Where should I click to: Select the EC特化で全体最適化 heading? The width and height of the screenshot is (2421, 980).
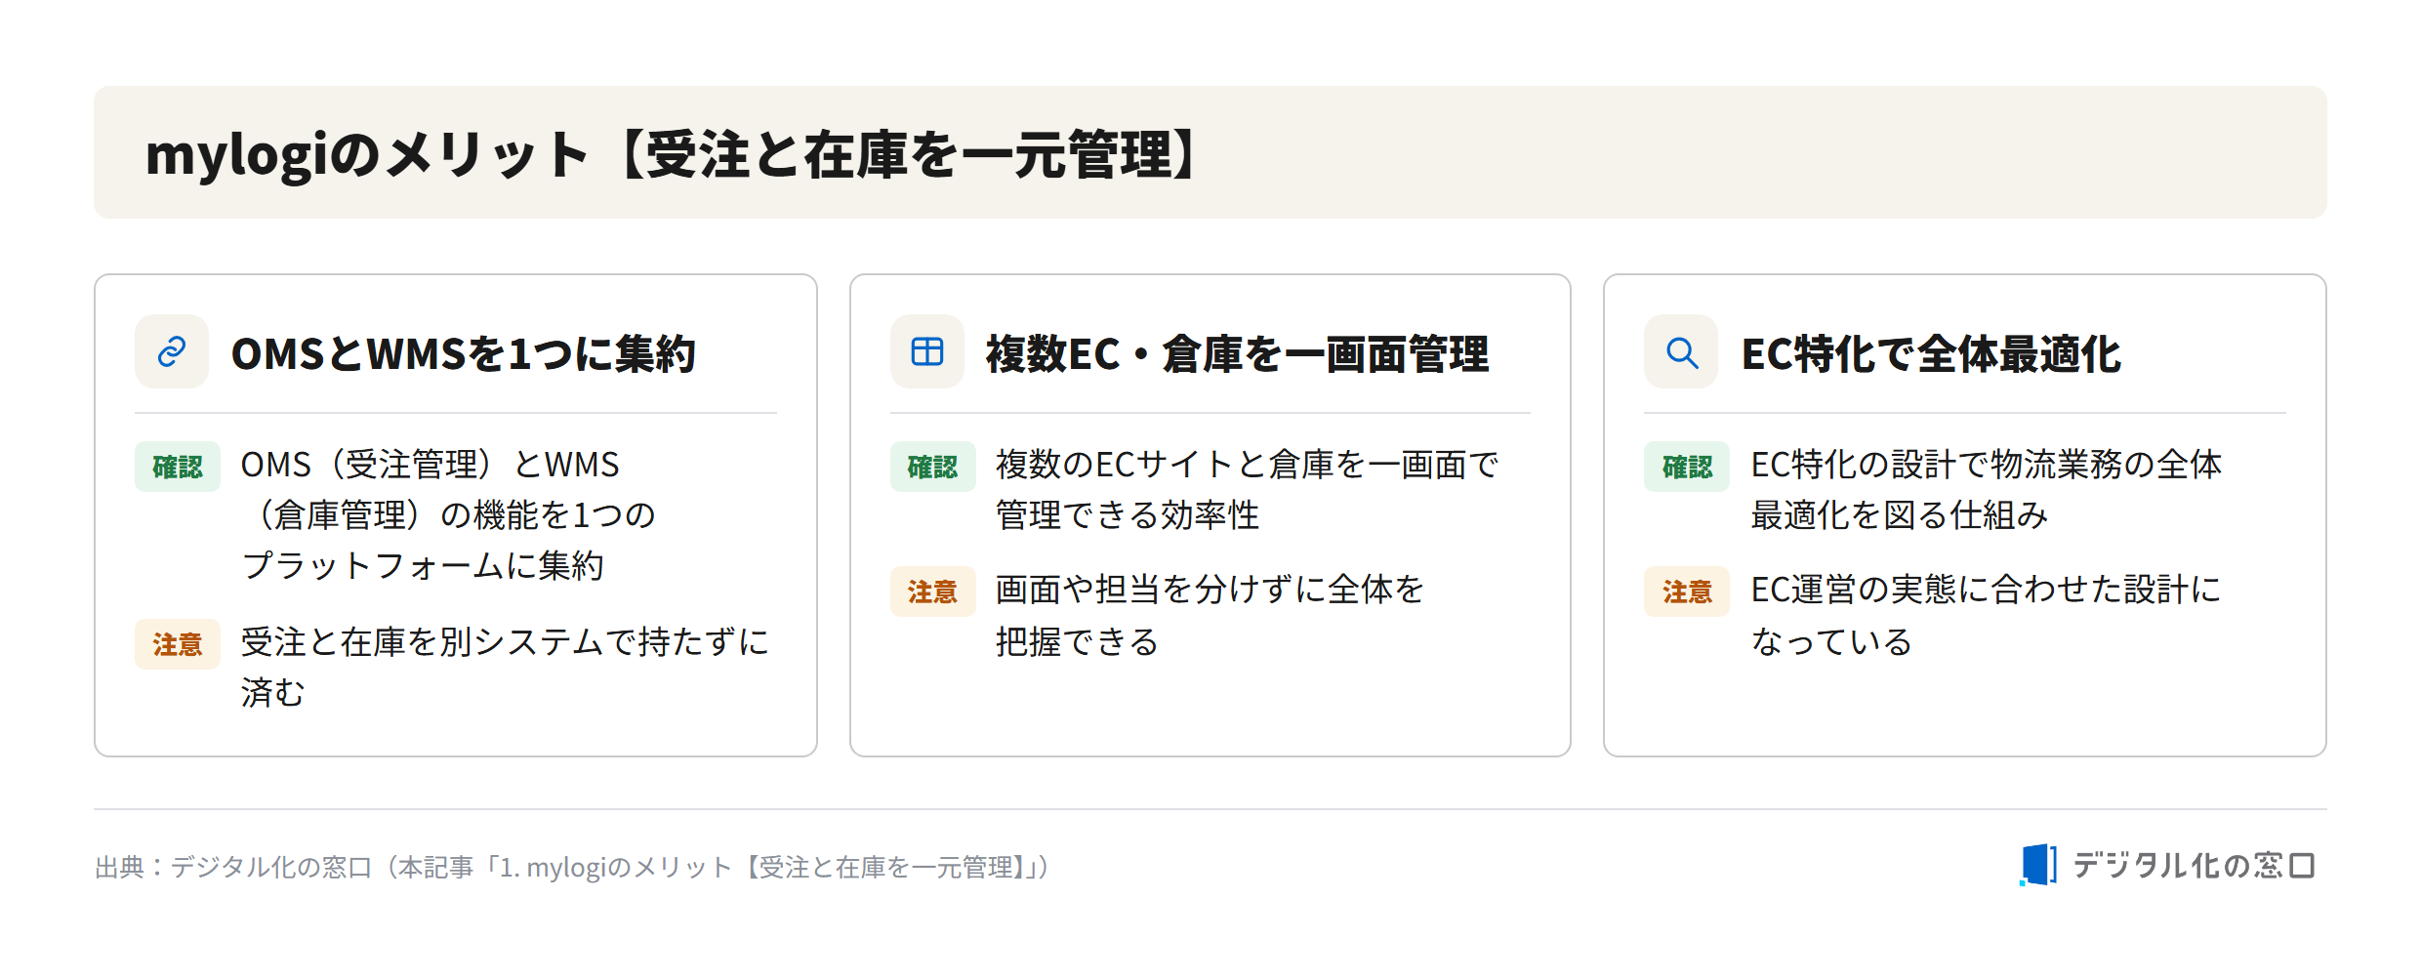coord(1931,353)
